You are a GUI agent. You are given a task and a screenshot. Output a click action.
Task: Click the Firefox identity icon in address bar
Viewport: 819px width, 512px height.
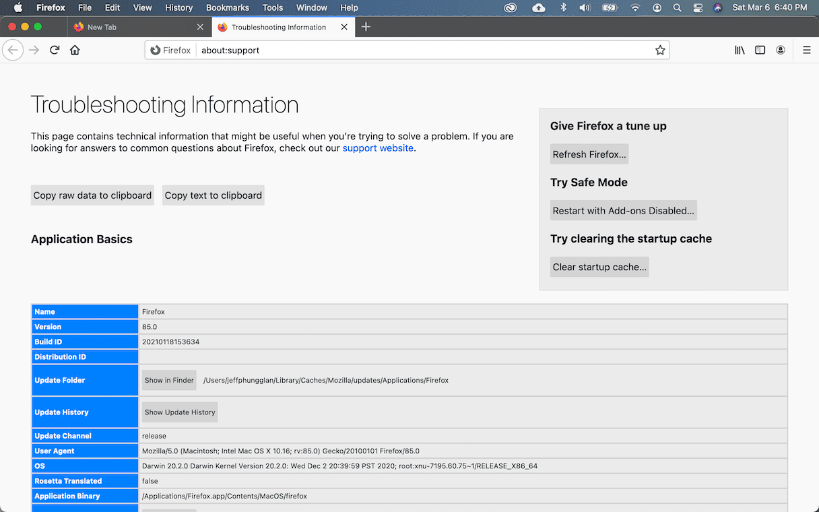pos(170,50)
